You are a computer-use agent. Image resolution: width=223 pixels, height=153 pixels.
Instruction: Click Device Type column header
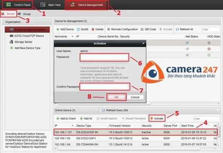(84, 126)
